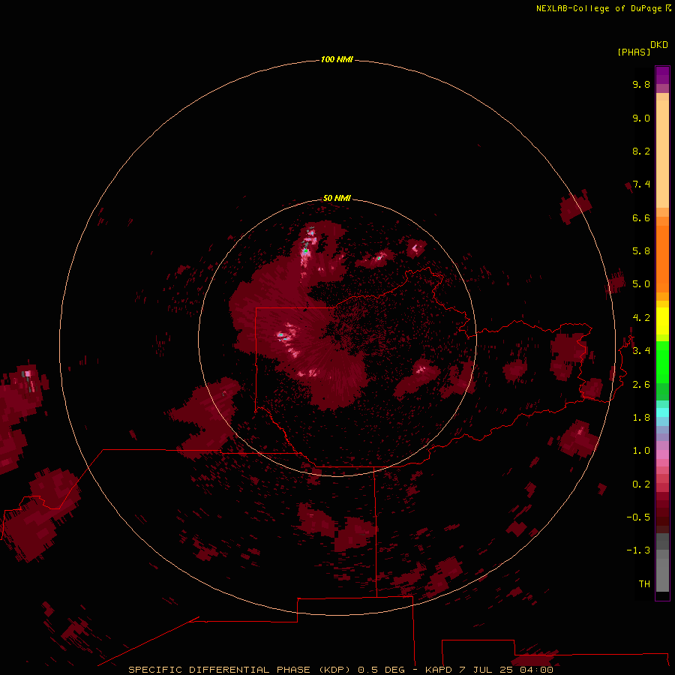Click the 3.4 value on the color scale

coord(641,351)
